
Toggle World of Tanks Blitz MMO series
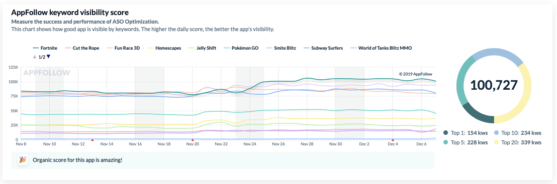tap(381, 48)
